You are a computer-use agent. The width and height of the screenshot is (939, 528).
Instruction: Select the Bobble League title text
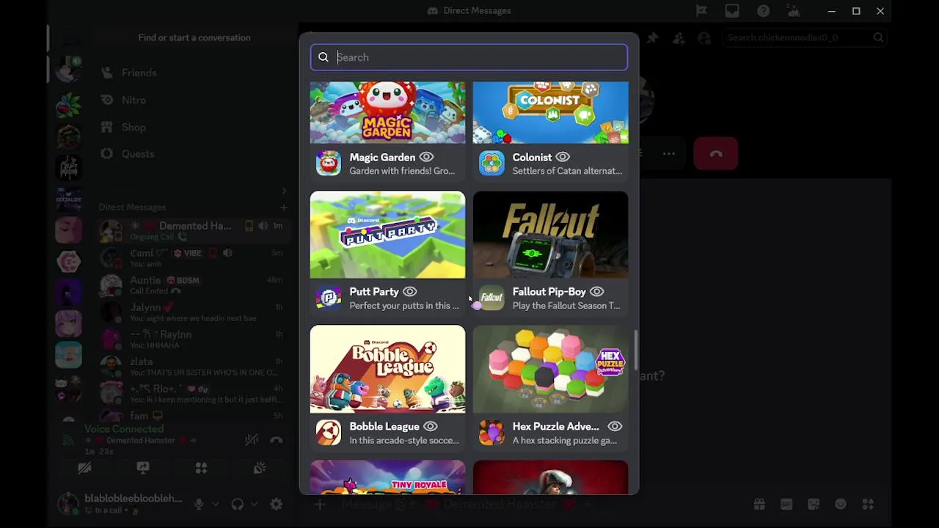384,426
